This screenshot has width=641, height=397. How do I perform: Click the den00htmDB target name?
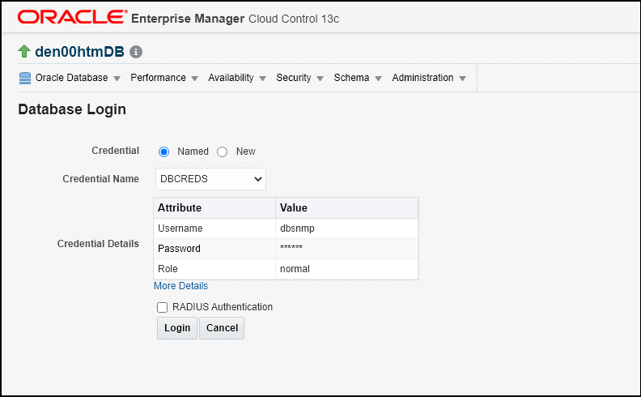click(x=79, y=52)
